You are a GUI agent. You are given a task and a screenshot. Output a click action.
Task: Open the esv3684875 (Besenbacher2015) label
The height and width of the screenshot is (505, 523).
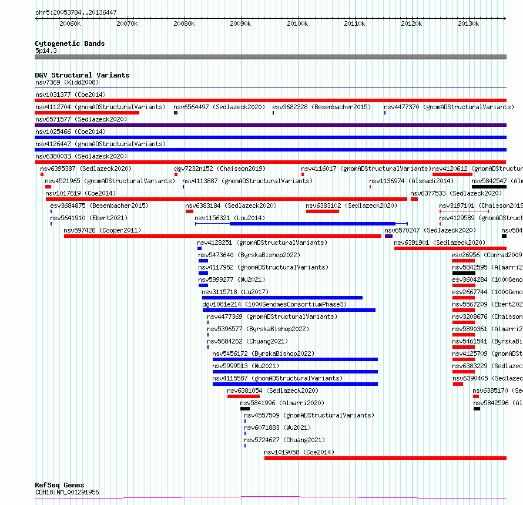[x=99, y=206]
